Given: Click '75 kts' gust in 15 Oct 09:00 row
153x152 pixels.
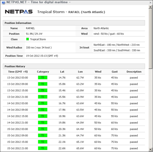Looking at the screenshot, I should [114, 135].
